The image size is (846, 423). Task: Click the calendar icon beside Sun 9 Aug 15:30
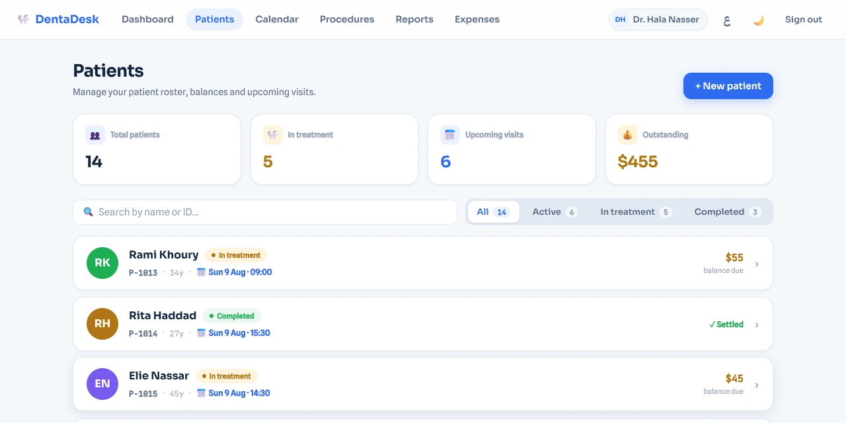(x=202, y=333)
